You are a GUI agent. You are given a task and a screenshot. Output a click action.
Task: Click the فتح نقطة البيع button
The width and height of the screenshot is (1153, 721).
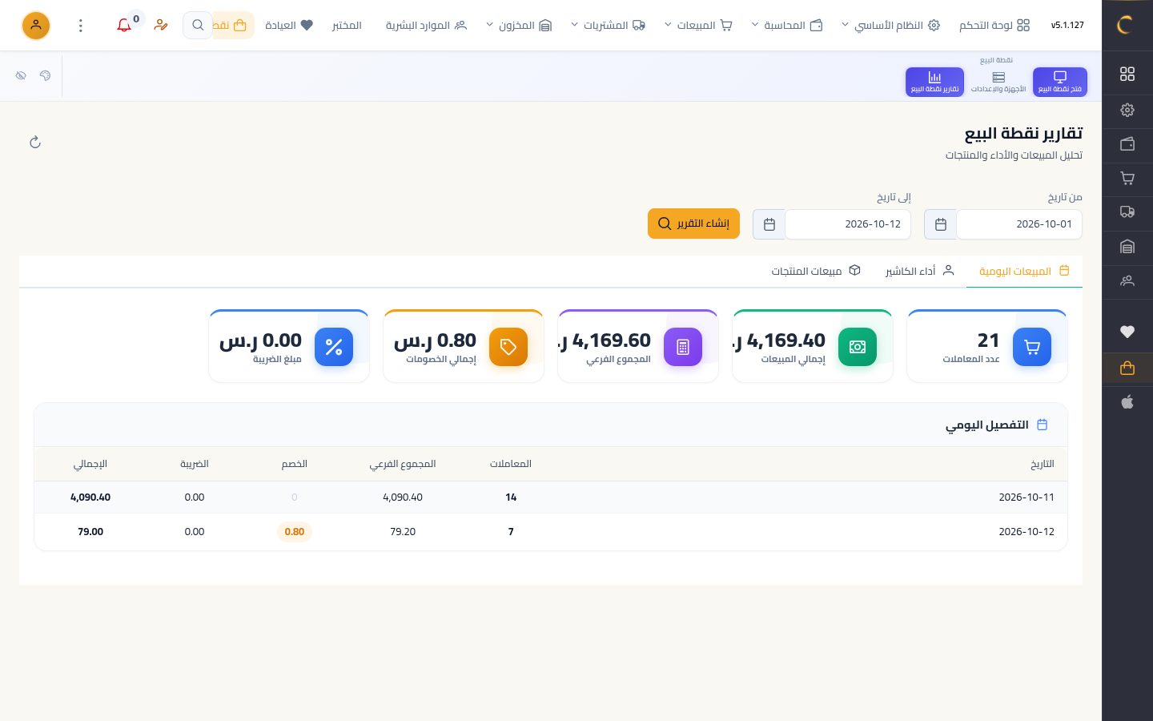click(x=1060, y=82)
